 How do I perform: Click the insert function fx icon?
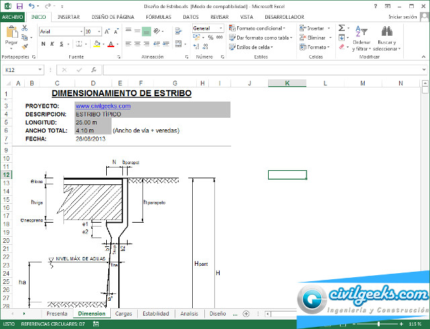93,69
